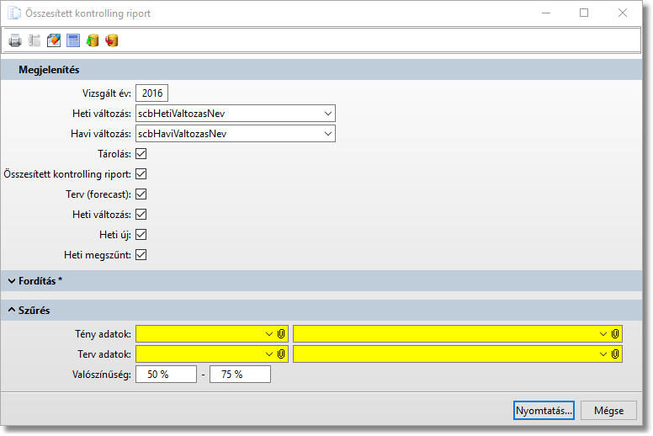Click the Havi változás: label
Screen dimensions: 653x436
click(101, 134)
